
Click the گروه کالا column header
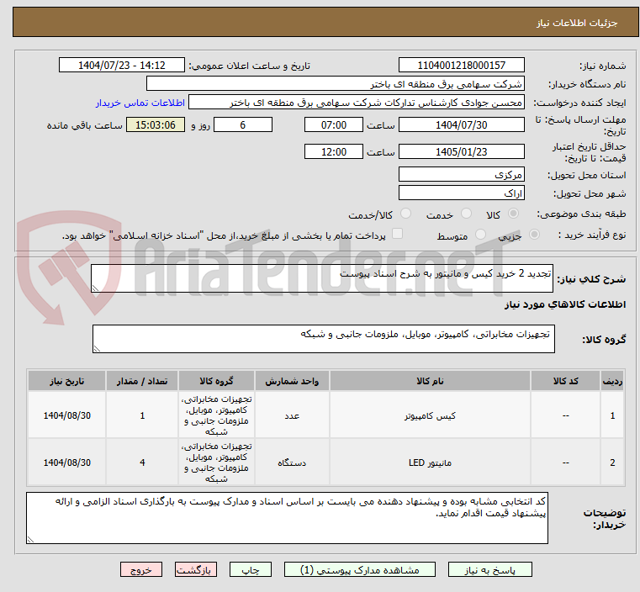coord(216,381)
